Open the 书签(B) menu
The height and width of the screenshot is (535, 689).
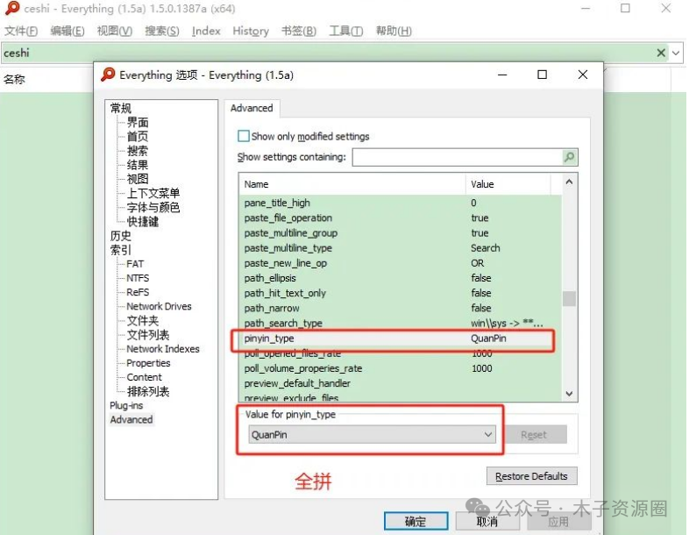298,31
